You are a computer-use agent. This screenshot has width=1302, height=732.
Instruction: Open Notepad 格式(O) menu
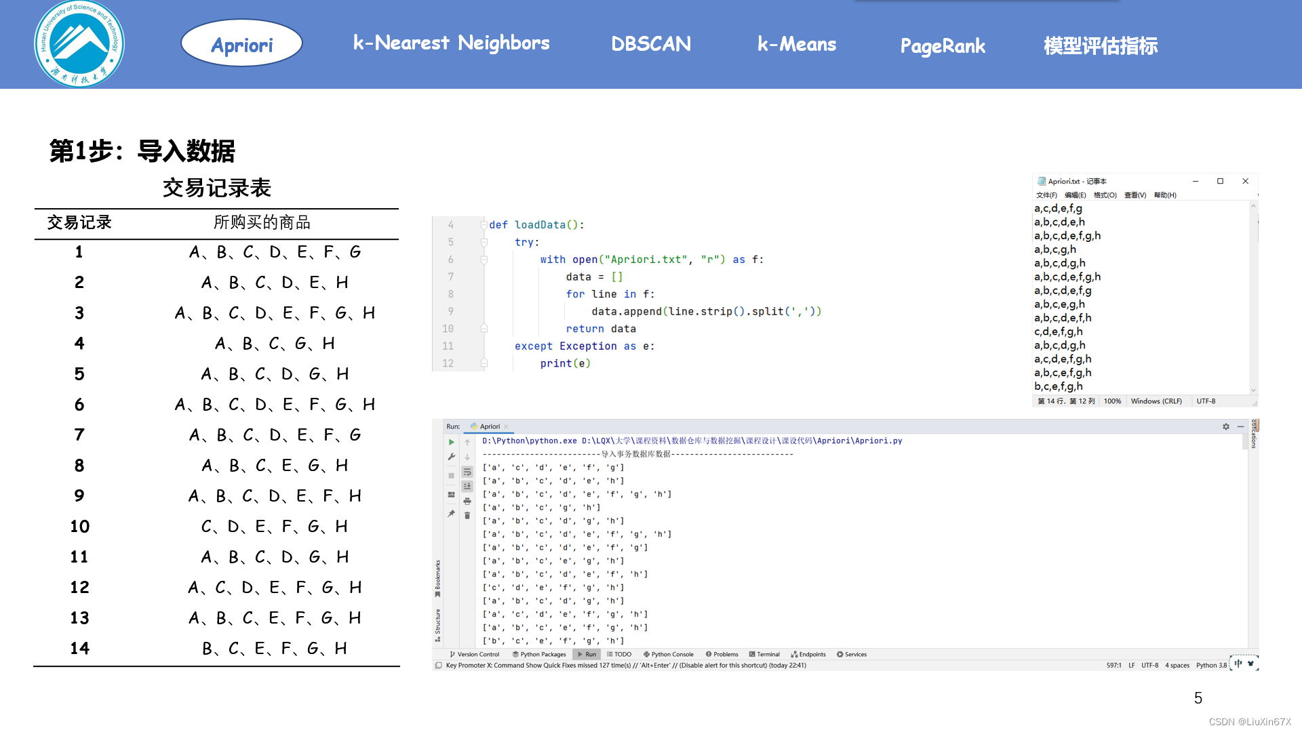coord(1105,195)
